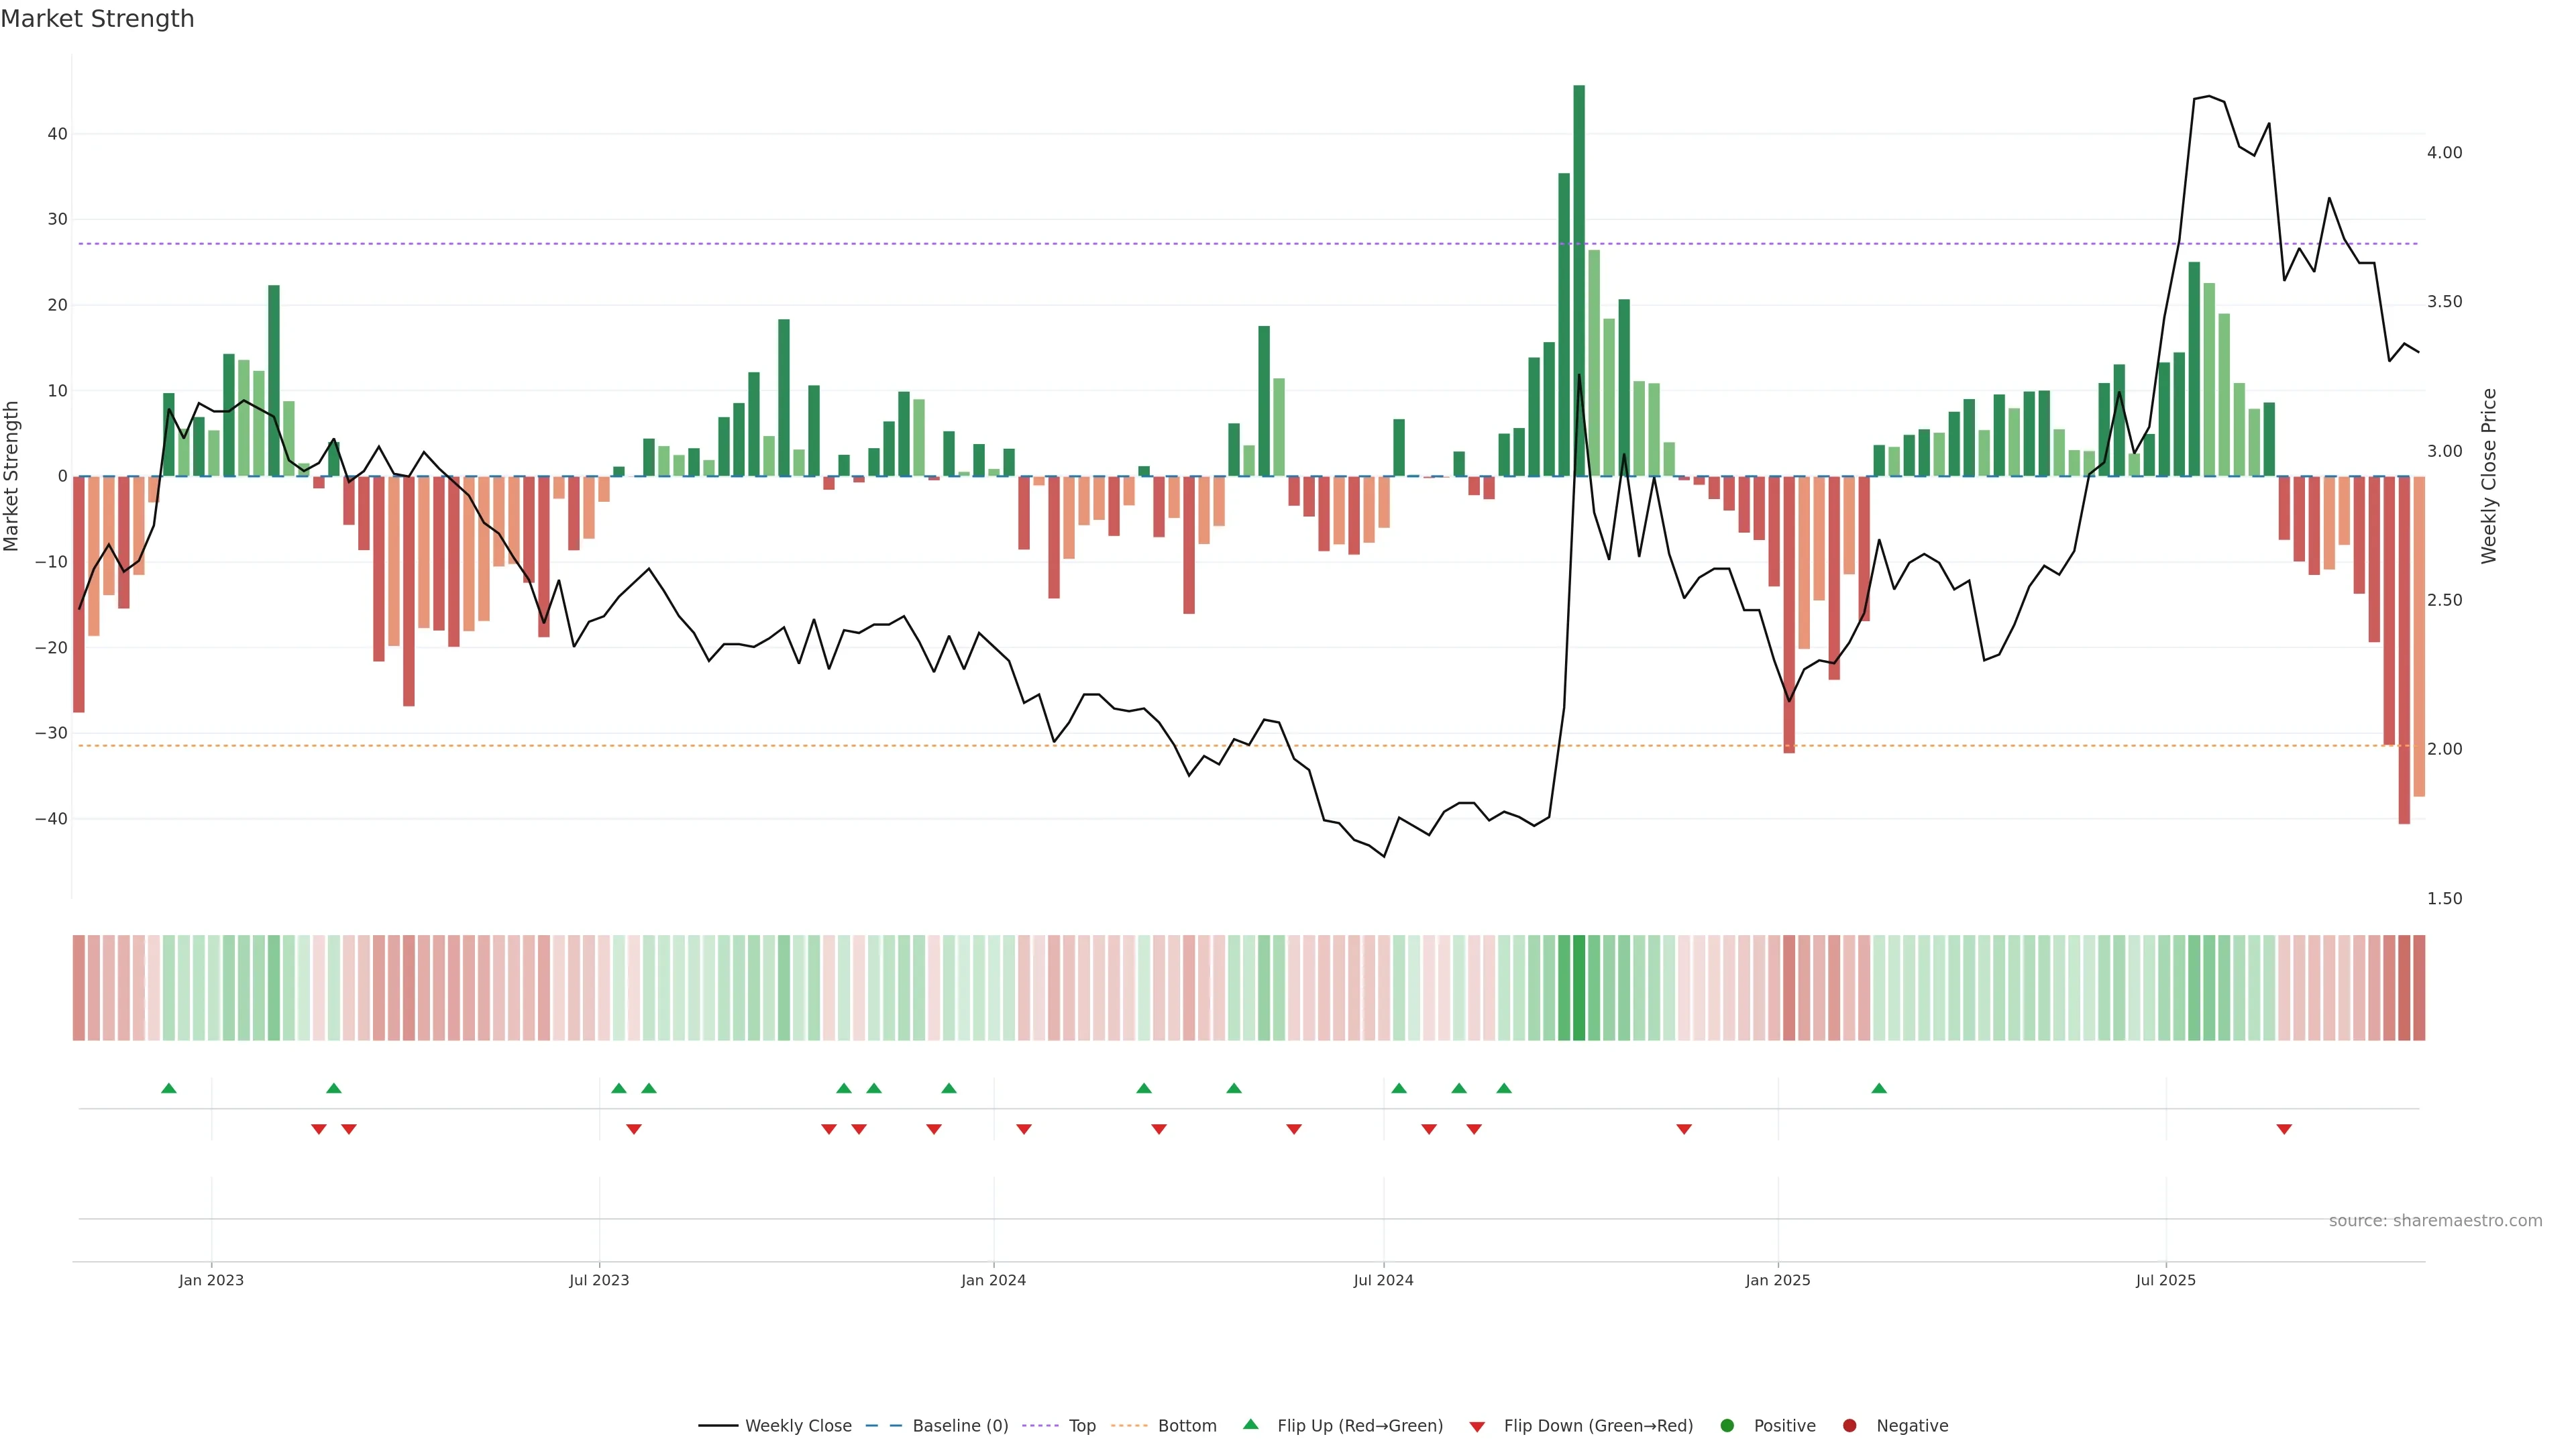Click the Market Strength chart title

coord(97,19)
